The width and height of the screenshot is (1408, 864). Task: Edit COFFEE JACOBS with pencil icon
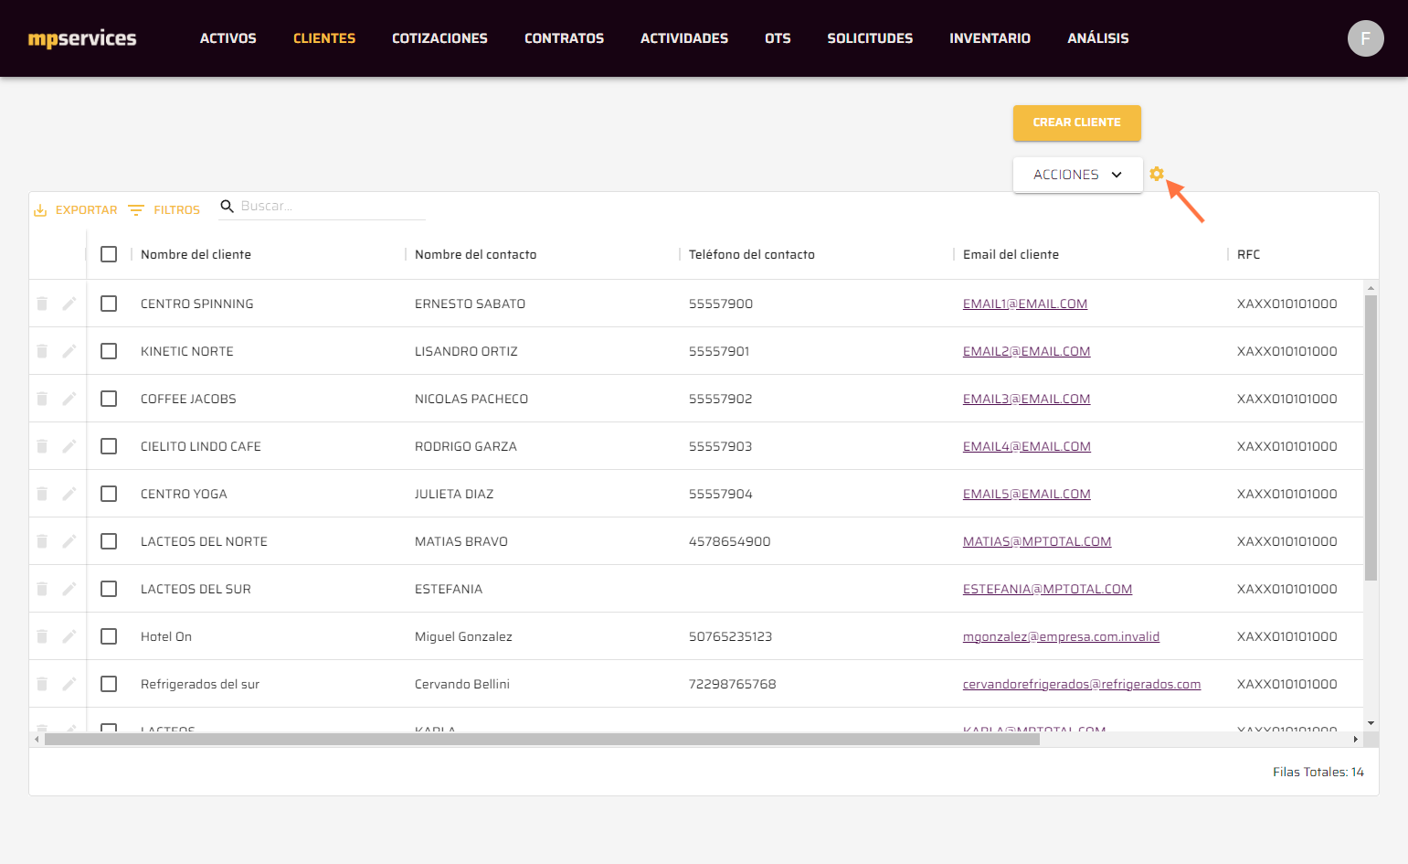[69, 399]
